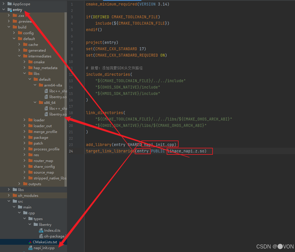Click line number 24 in the gutter
This screenshot has height=252, width=295.
71,151
